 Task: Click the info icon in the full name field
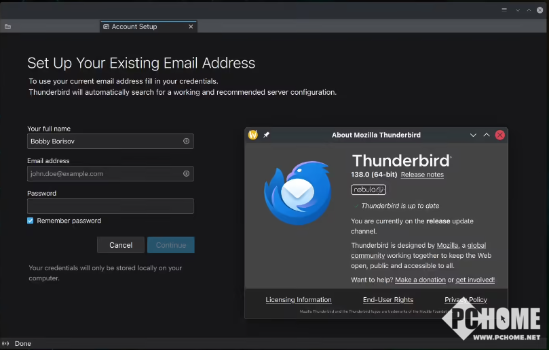pyautogui.click(x=186, y=141)
